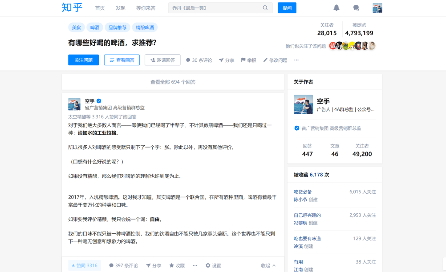Click the search input showing 乔丹《最后一舞》

[214, 8]
